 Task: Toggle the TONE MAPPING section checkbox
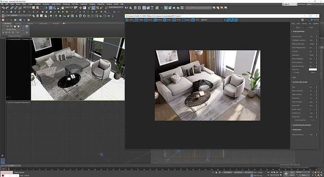[291, 32]
